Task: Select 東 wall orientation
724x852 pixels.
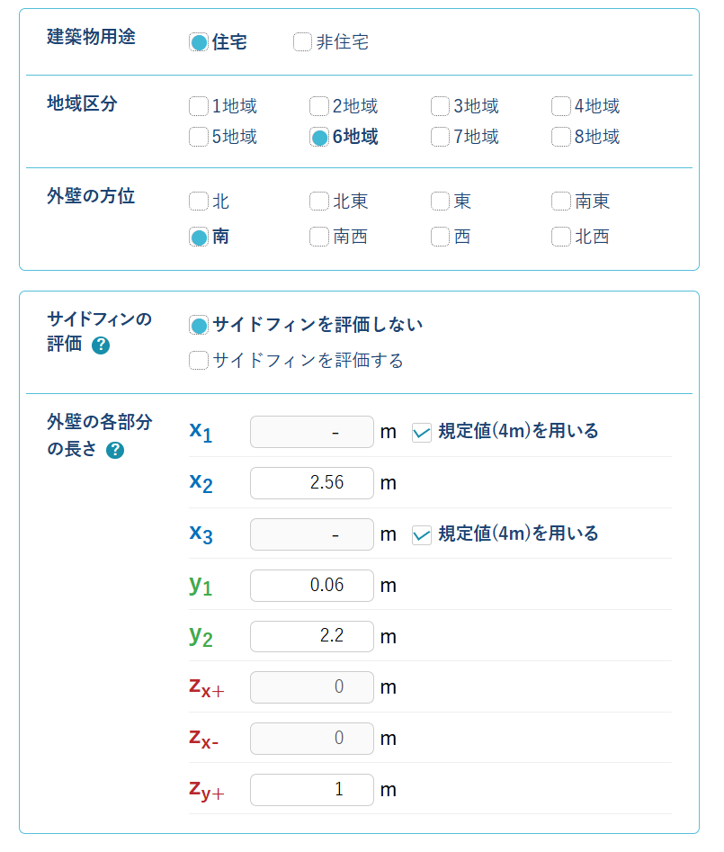Action: (x=440, y=201)
